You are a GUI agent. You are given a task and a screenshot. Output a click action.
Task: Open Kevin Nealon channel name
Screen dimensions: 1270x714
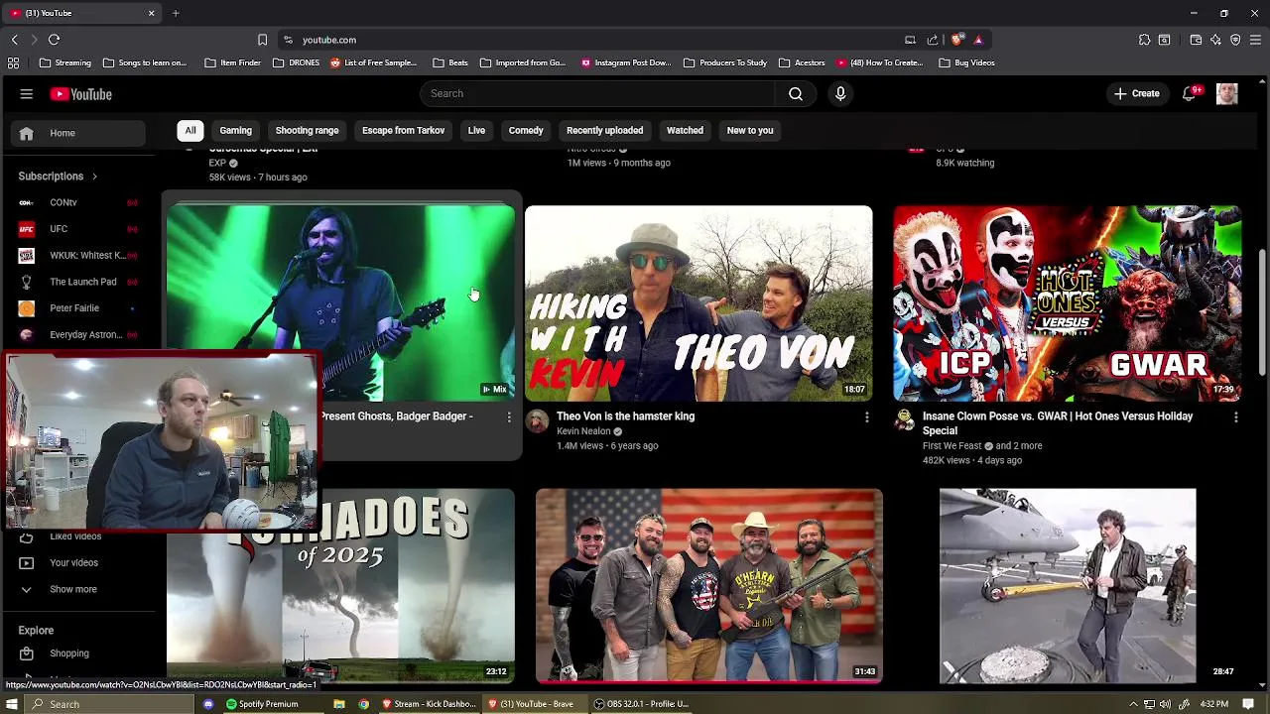pos(583,431)
